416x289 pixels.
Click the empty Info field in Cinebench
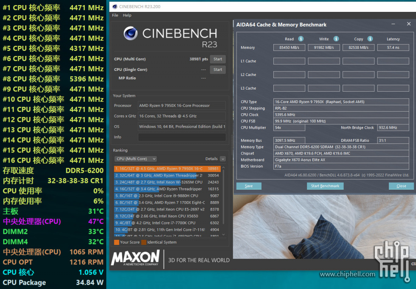pos(182,137)
